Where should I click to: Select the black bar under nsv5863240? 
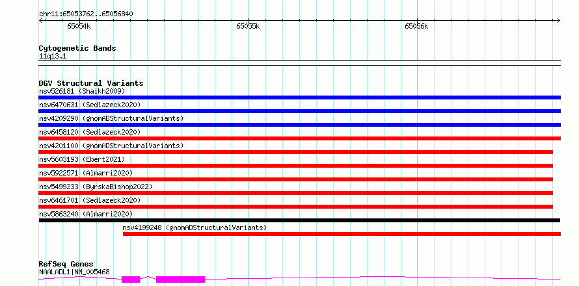pos(299,220)
